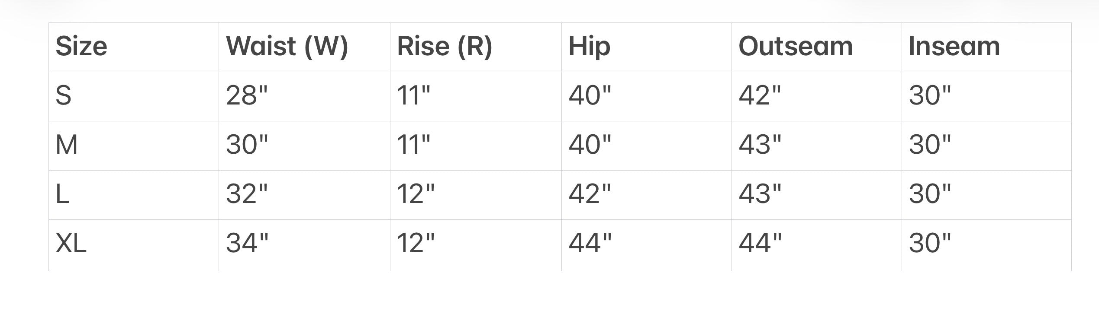Viewport: 1099px width, 320px height.
Task: Click the XL size row label
Action: click(x=71, y=243)
